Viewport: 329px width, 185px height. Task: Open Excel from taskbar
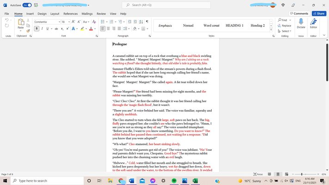point(195,180)
